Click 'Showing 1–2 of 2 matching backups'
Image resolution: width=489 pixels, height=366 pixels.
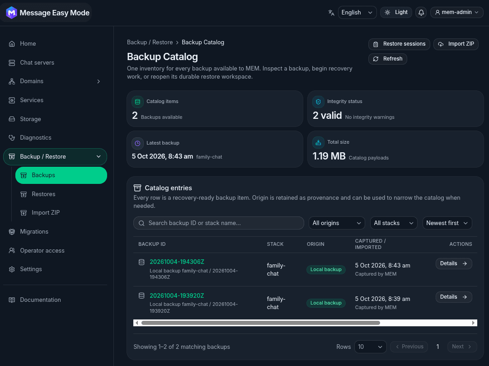182,347
